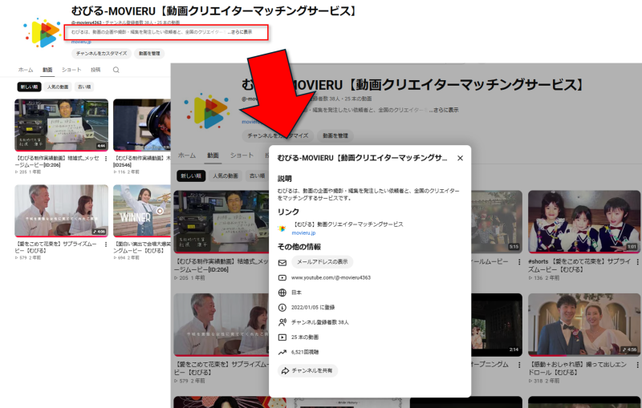Select 新しい順 chip in left screenshot
Image resolution: width=642 pixels, height=408 pixels.
click(x=30, y=87)
